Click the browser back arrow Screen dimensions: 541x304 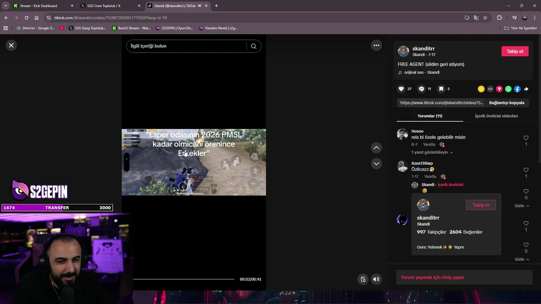[x=6, y=18]
